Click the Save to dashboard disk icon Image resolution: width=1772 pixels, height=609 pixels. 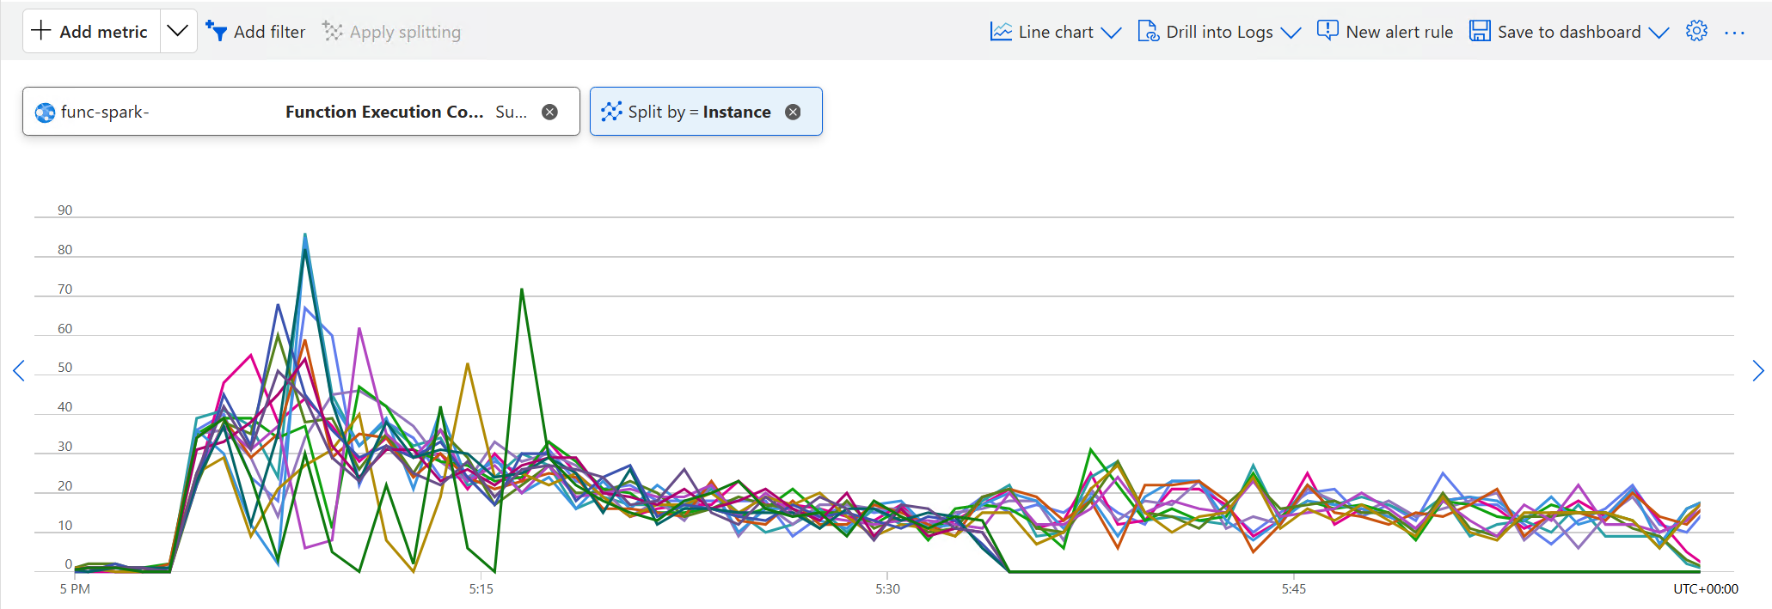1480,31
